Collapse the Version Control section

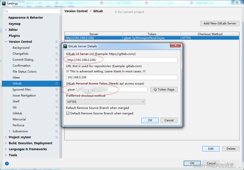click(6, 42)
